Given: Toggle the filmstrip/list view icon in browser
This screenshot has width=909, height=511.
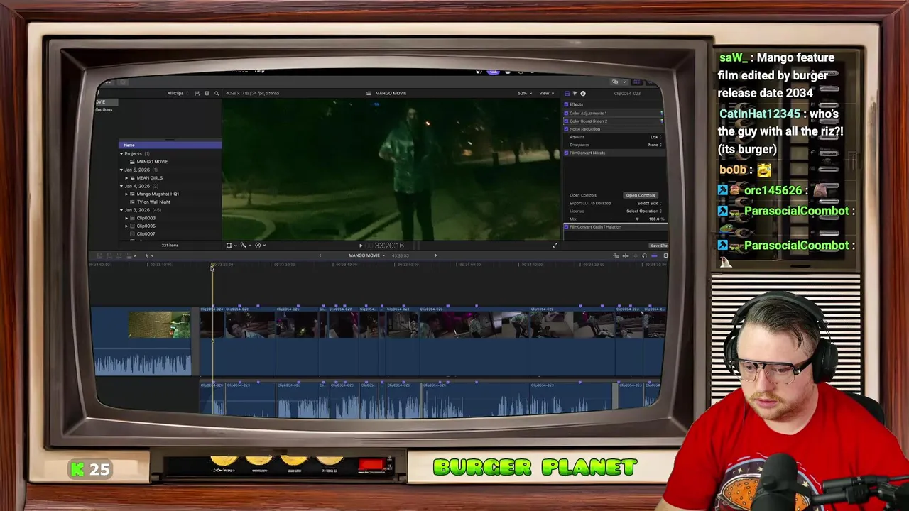Looking at the screenshot, I should click(x=197, y=93).
